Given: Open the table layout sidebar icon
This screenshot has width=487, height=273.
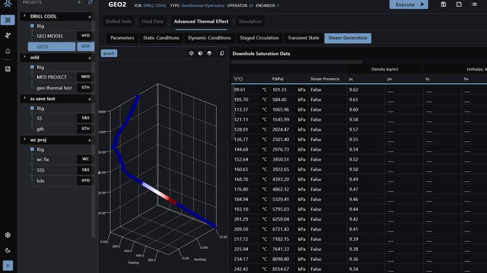Looking at the screenshot, I should coord(8,69).
